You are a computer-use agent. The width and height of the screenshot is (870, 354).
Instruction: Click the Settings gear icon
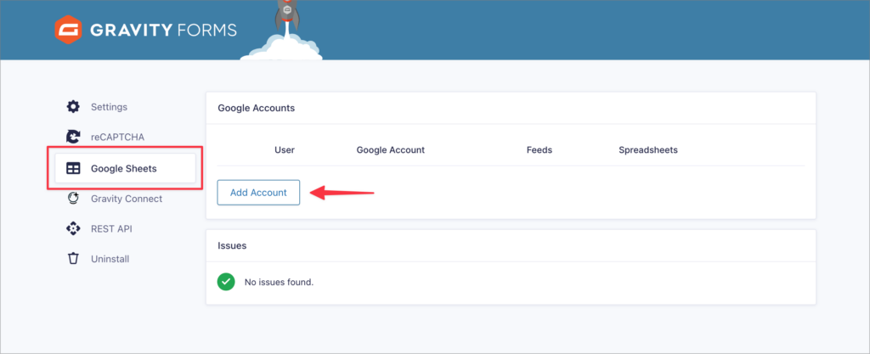click(73, 106)
